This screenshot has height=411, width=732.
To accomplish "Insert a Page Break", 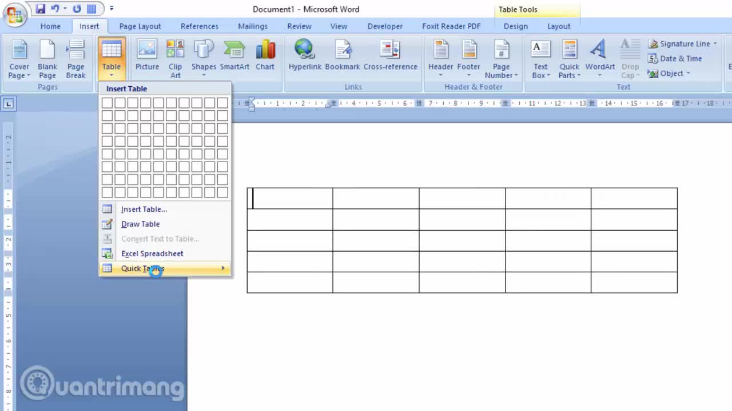I will 75,59.
